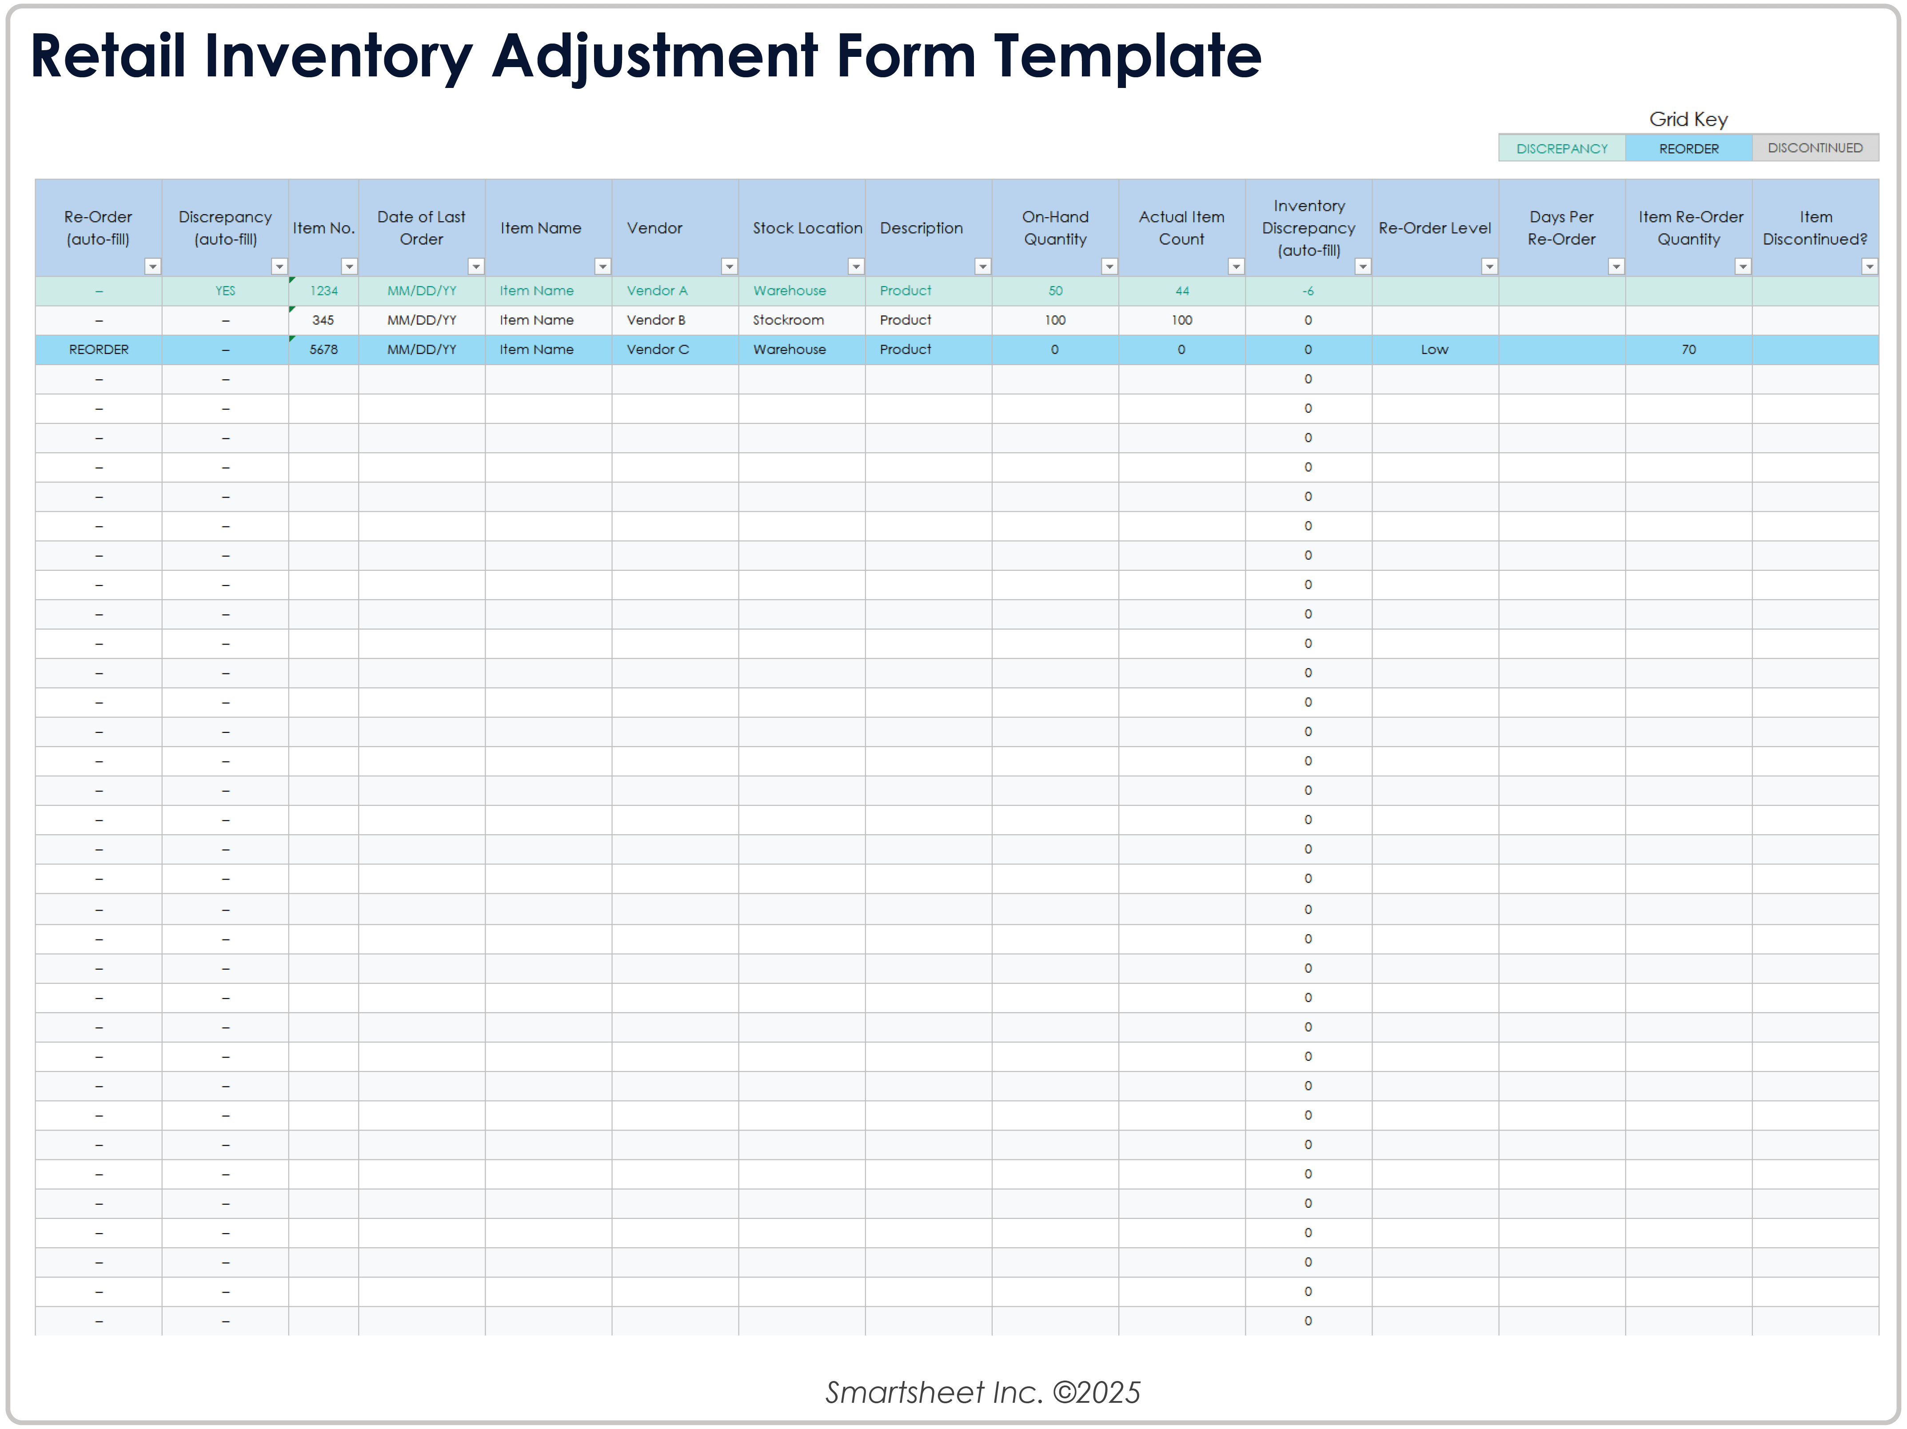Select the DISCREPANCY grid key swatch
Image resolution: width=1907 pixels, height=1429 pixels.
tap(1561, 148)
